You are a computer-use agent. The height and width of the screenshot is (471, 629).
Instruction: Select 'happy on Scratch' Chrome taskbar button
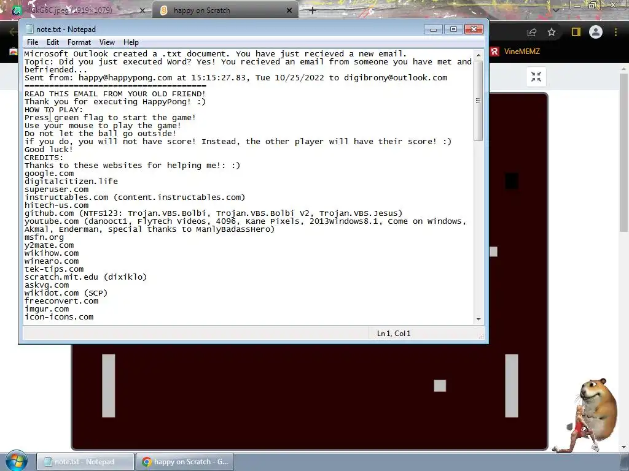pyautogui.click(x=185, y=462)
